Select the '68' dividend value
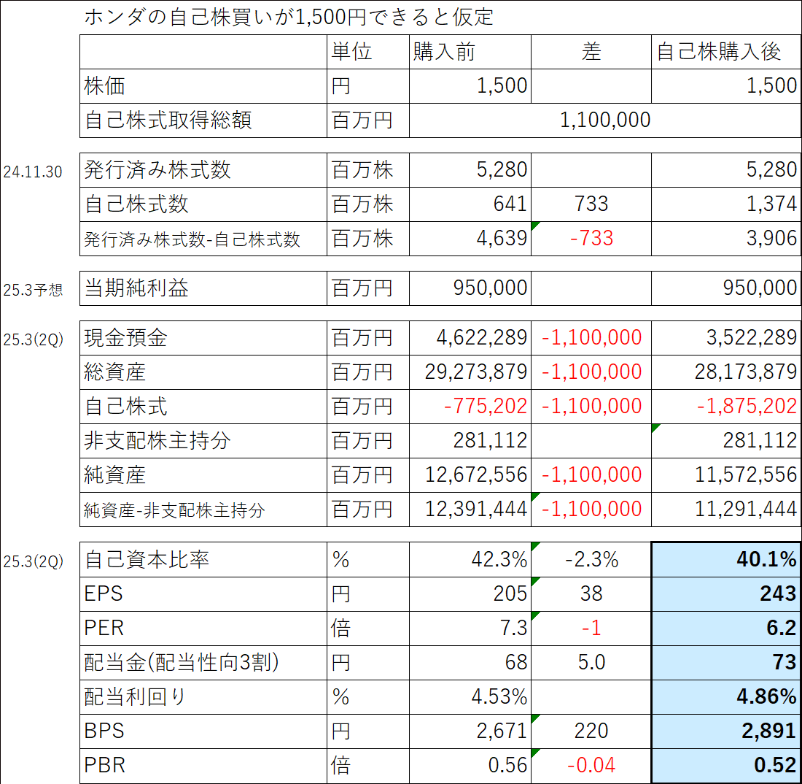This screenshot has width=802, height=784. point(516,662)
